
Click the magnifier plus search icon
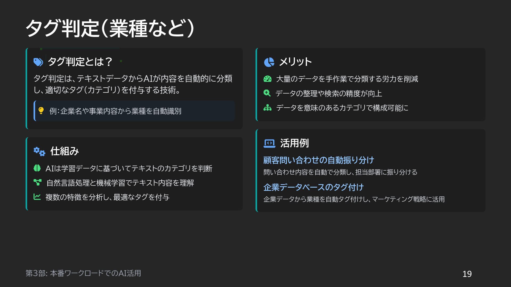pos(267,93)
